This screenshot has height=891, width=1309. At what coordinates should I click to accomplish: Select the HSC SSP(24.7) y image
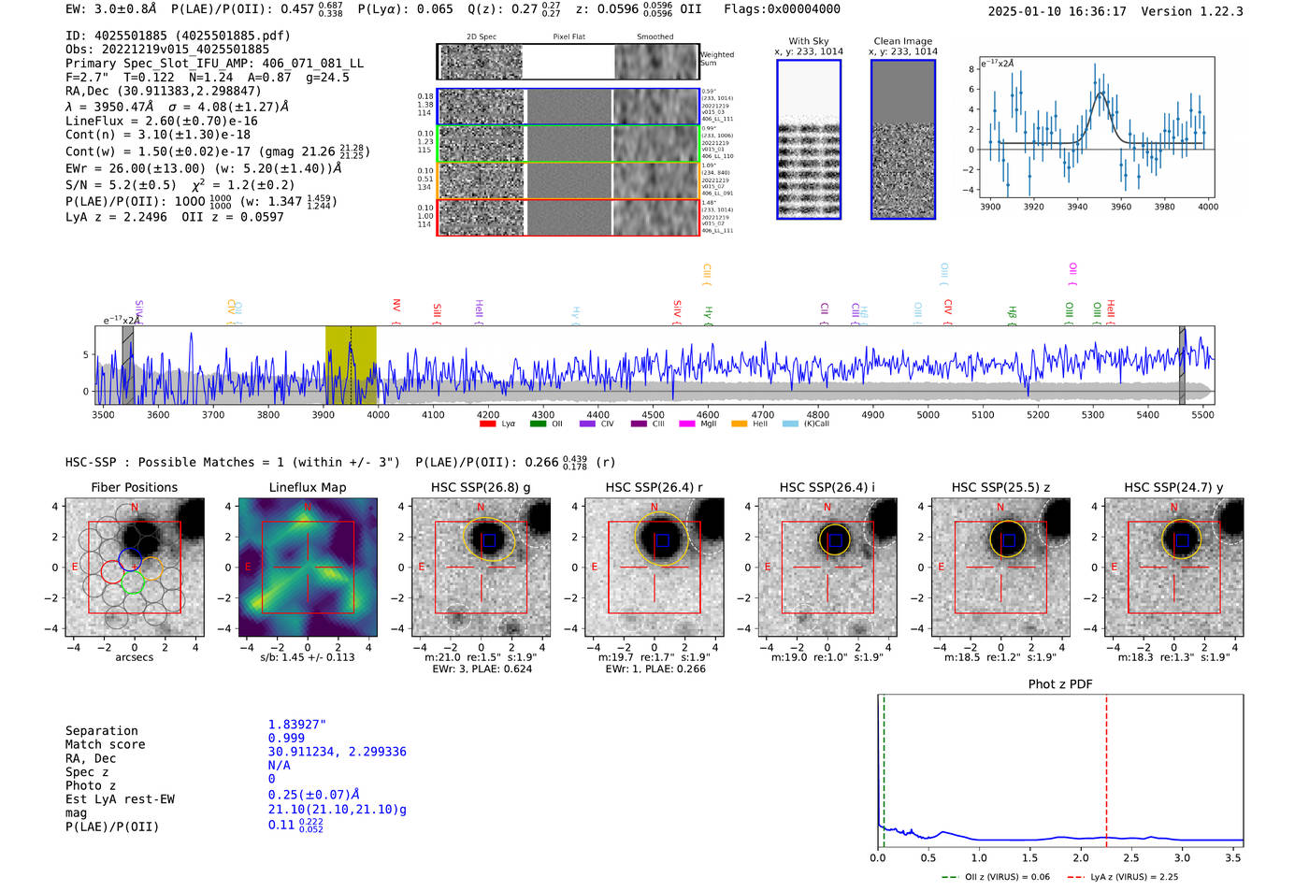1174,568
